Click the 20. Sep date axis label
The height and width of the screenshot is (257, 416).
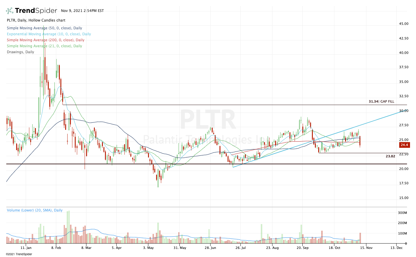(x=303, y=248)
